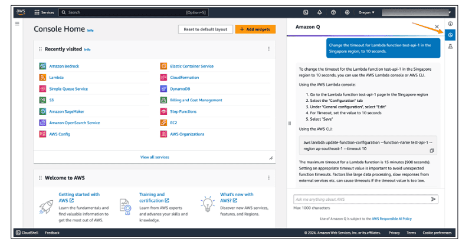The width and height of the screenshot is (472, 245).
Task: Open Billing and Cost Management
Action: coord(196,100)
